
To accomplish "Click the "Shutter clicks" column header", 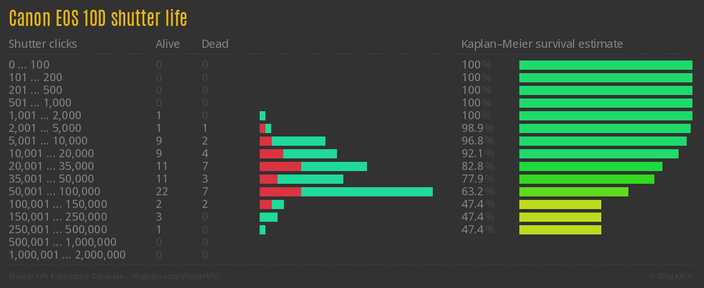I will [x=43, y=44].
